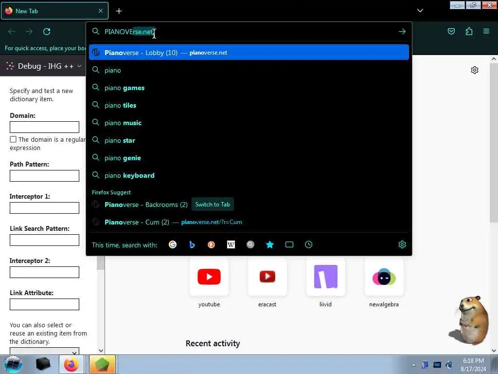
Task: Click the sidebar scroll down arrow
Action: coord(101,351)
